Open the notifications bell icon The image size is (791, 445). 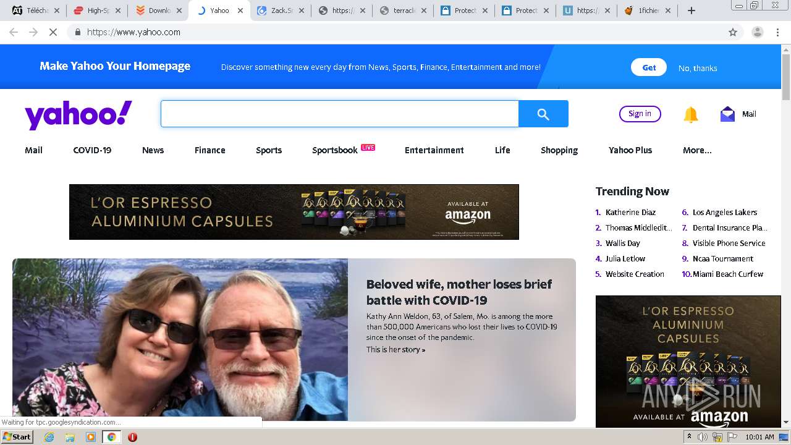690,114
